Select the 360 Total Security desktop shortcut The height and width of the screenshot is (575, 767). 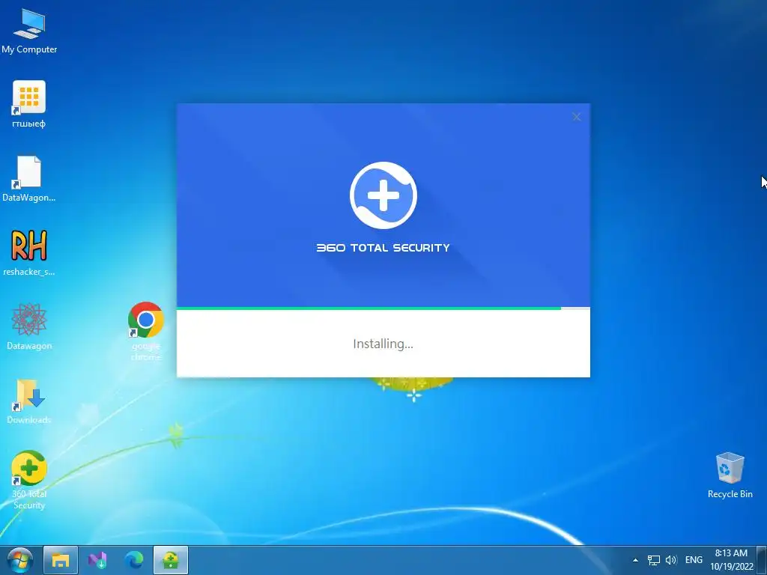tap(29, 480)
